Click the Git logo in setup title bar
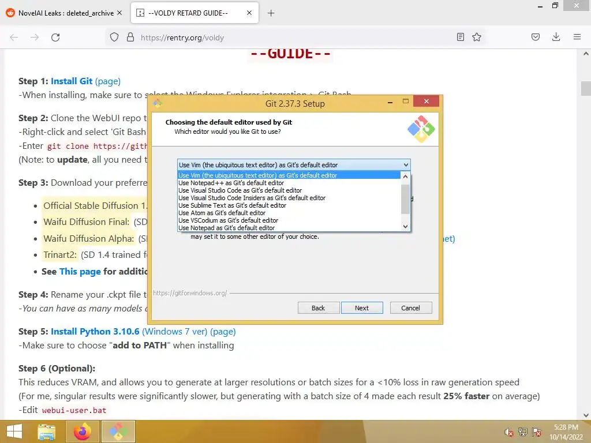This screenshot has width=591, height=443. tap(158, 103)
